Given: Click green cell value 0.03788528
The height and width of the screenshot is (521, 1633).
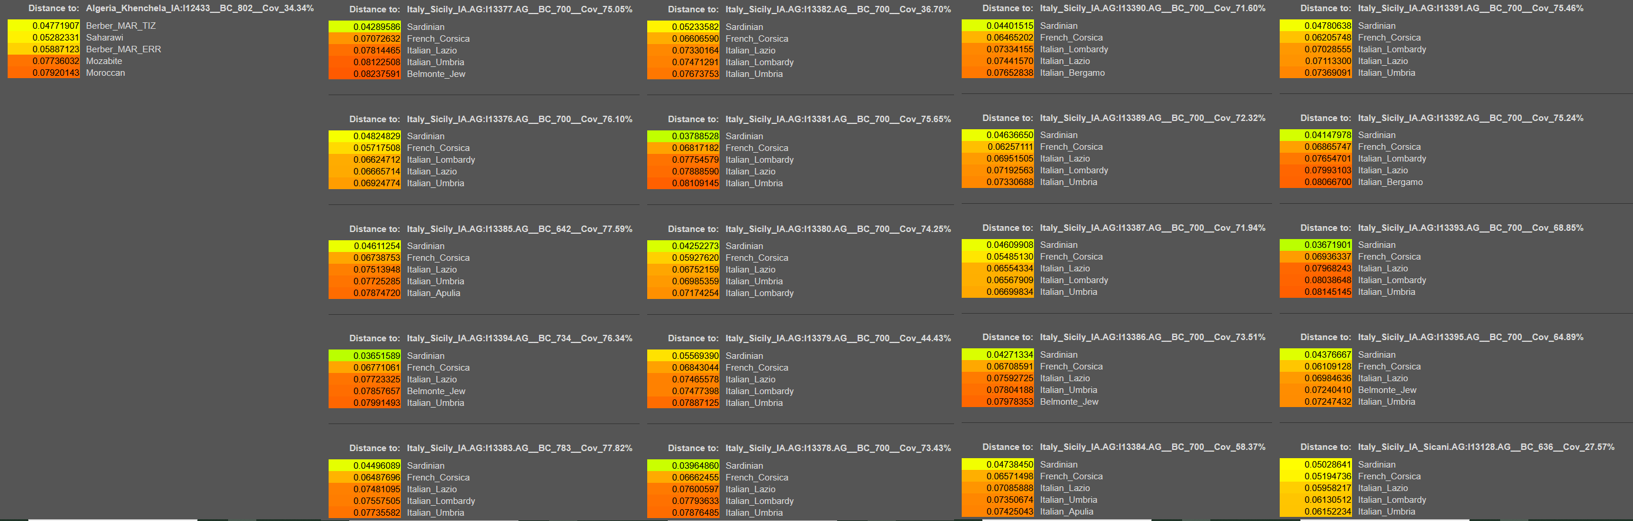Looking at the screenshot, I should click(684, 136).
